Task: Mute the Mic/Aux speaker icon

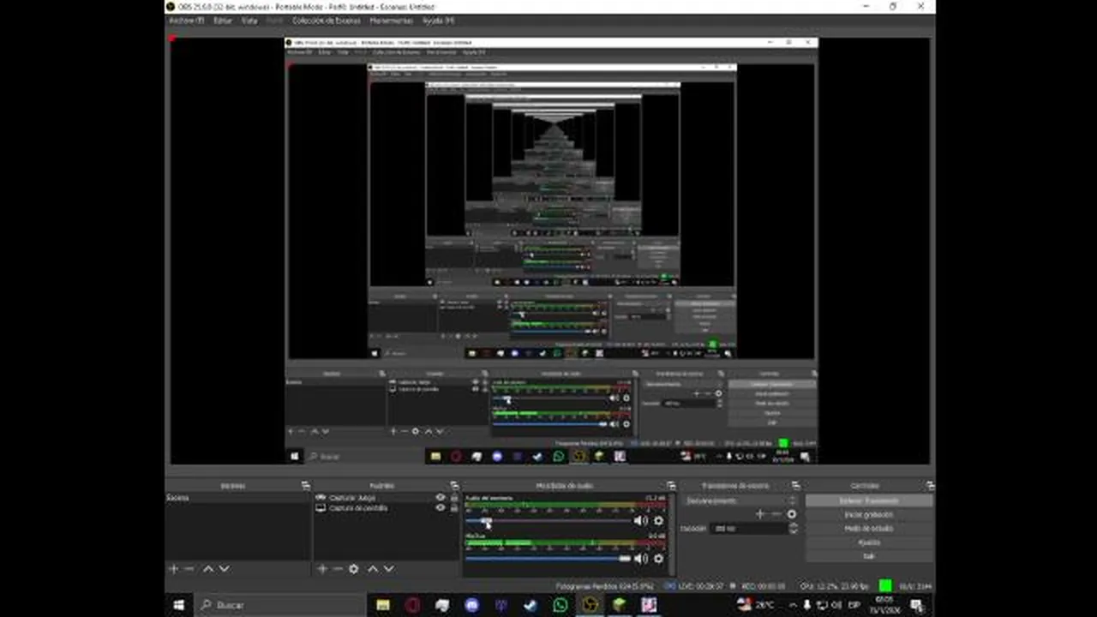Action: pos(640,558)
